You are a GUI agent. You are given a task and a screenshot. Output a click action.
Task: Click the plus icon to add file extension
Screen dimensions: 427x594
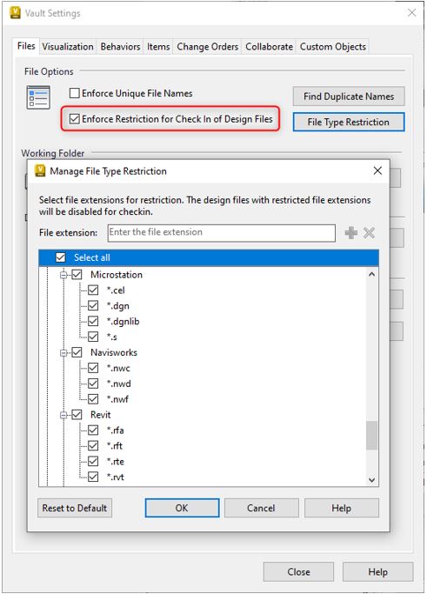350,232
